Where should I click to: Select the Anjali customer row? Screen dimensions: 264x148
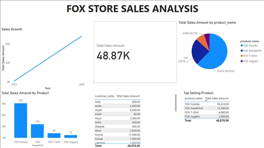(x=118, y=110)
